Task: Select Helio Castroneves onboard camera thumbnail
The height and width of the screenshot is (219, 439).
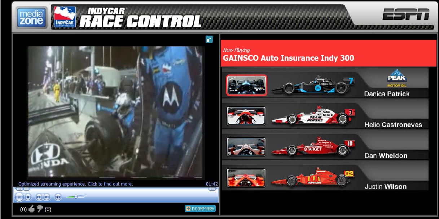Action: tap(246, 116)
